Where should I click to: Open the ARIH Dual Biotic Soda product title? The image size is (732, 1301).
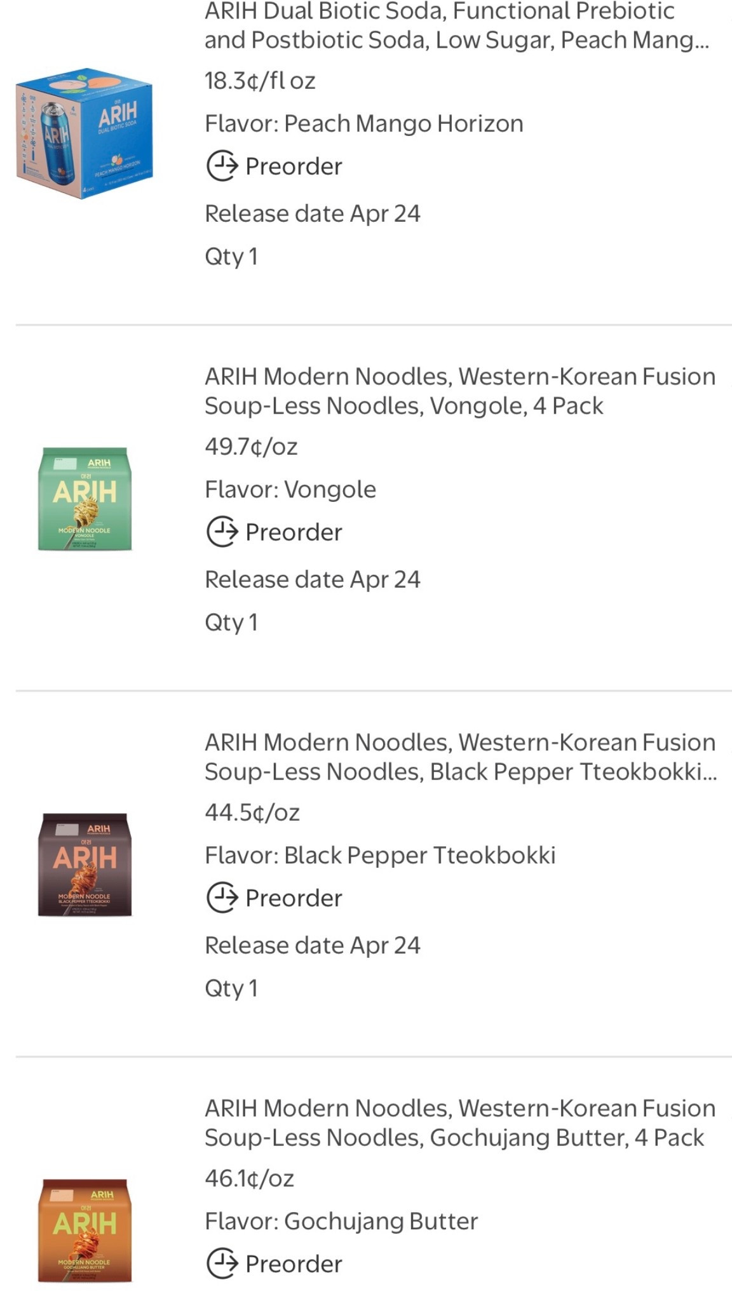[x=456, y=25]
